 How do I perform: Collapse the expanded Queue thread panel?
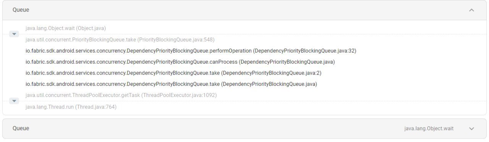point(471,10)
